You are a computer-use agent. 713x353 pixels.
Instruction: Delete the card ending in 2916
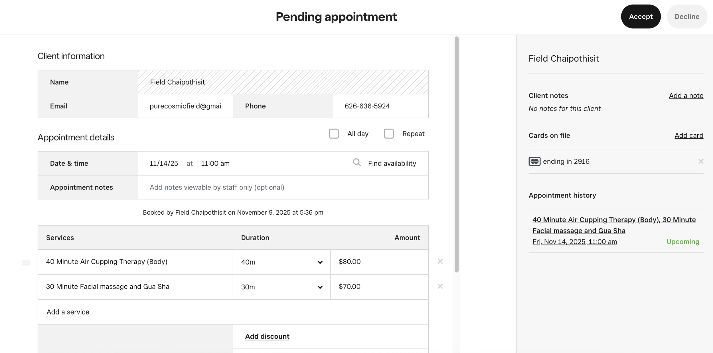(x=701, y=161)
